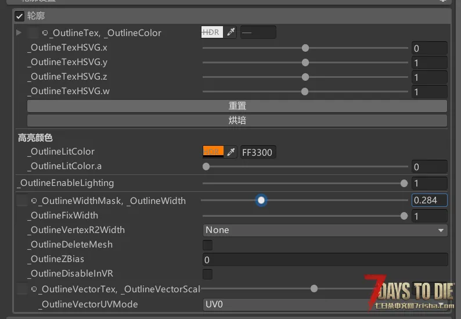Screen dimensions: 461x319
Task: Click the eyedropper next to _OutlineColor HDR swatch
Action: coord(231,33)
